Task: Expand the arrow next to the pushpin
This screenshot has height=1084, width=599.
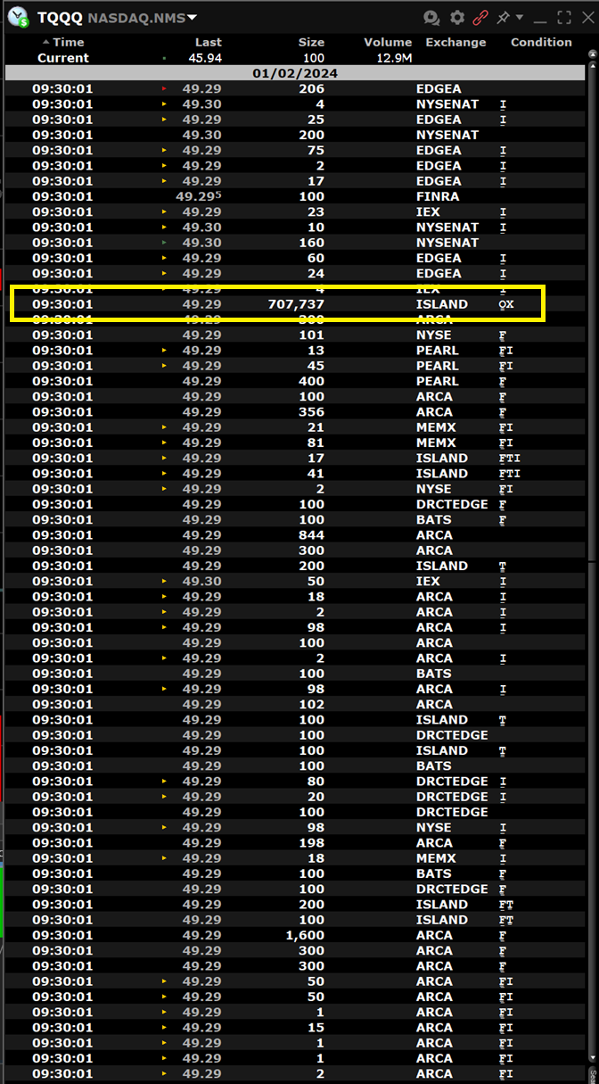Action: click(x=520, y=18)
